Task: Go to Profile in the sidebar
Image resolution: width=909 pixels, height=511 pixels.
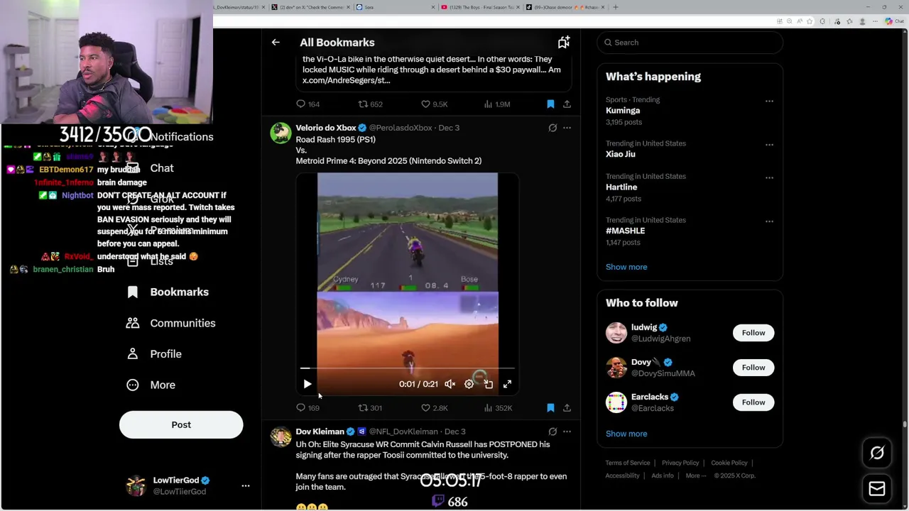Action: click(x=154, y=354)
